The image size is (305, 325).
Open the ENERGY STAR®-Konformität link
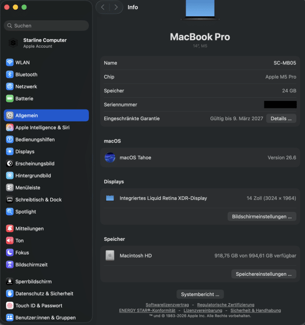coord(147,310)
